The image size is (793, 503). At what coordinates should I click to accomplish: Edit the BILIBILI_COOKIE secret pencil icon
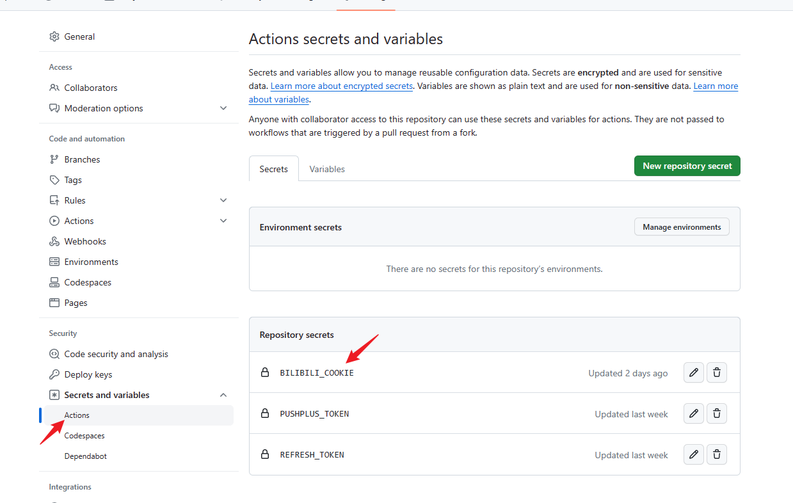click(693, 372)
